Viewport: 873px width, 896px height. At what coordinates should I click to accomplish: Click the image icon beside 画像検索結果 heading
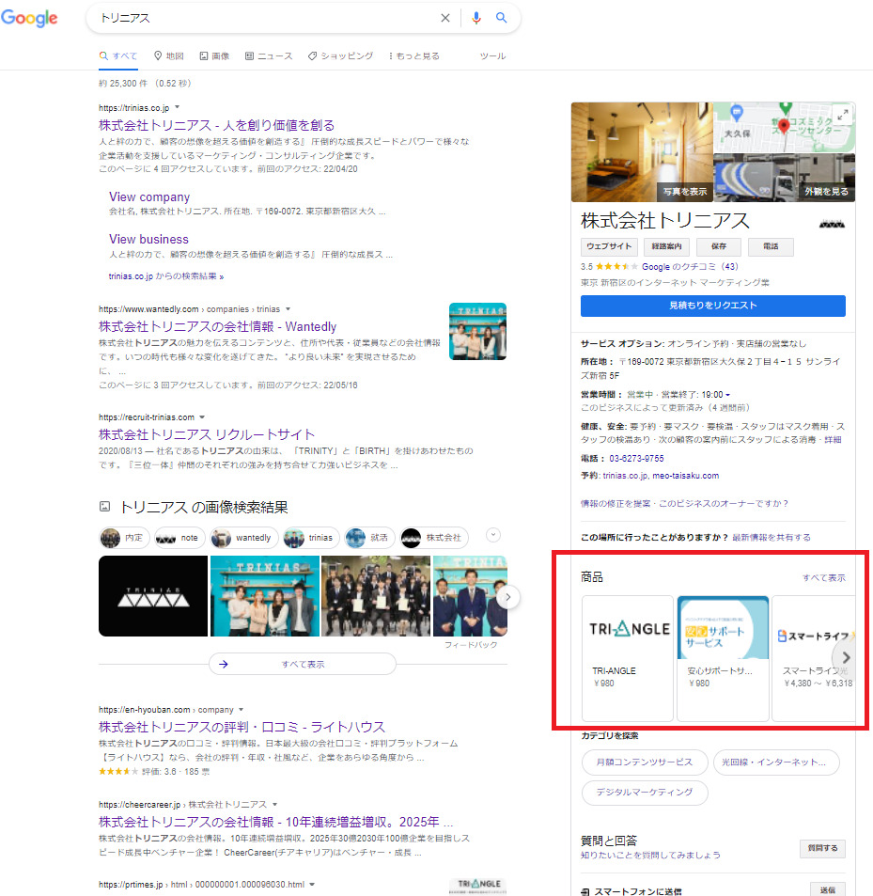(104, 506)
